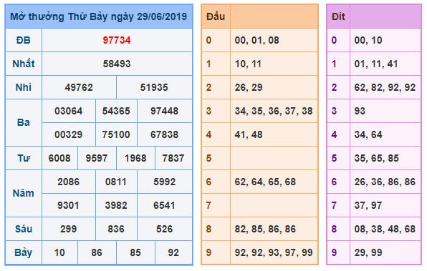Select the Ba number 67838
The width and height of the screenshot is (427, 271).
[x=165, y=135]
